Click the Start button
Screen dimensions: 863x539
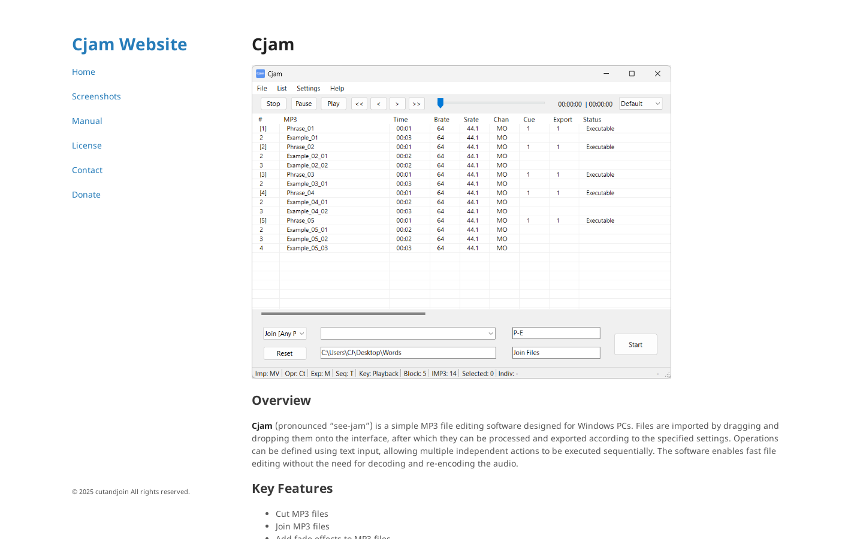pyautogui.click(x=635, y=344)
